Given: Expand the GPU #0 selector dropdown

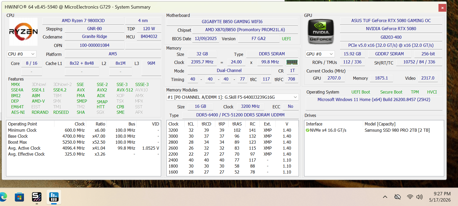Looking at the screenshot, I should pos(320,54).
